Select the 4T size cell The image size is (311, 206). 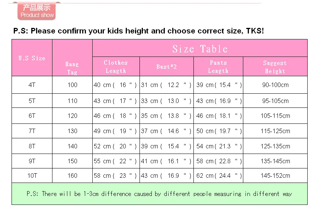[32, 85]
